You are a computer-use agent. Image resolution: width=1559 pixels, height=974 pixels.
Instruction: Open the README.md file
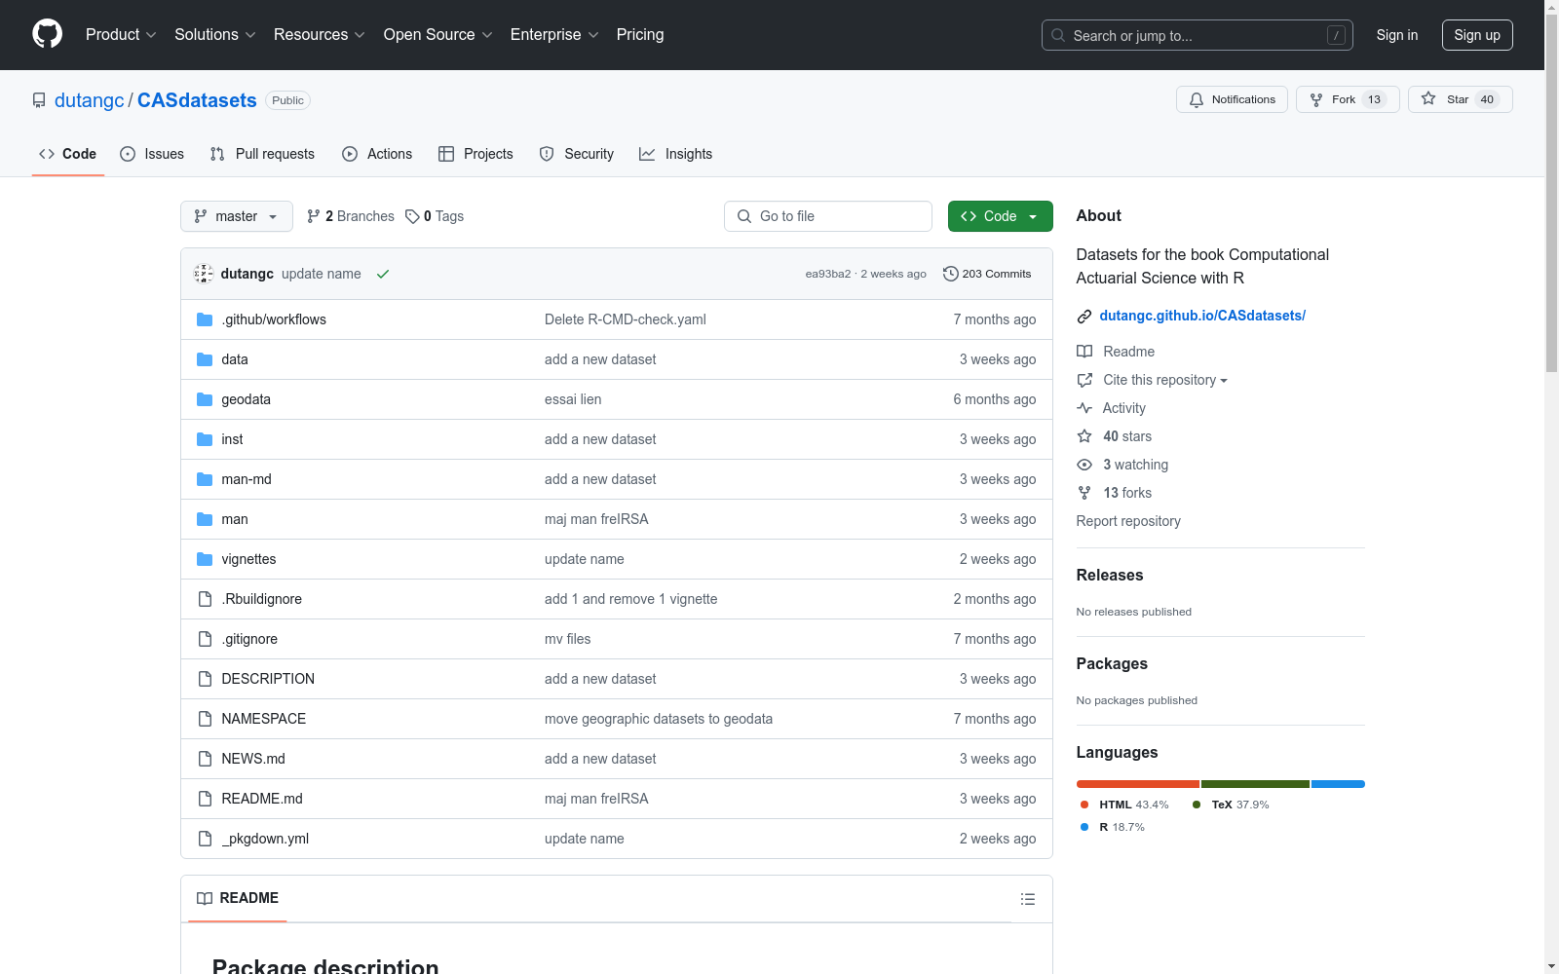coord(262,799)
